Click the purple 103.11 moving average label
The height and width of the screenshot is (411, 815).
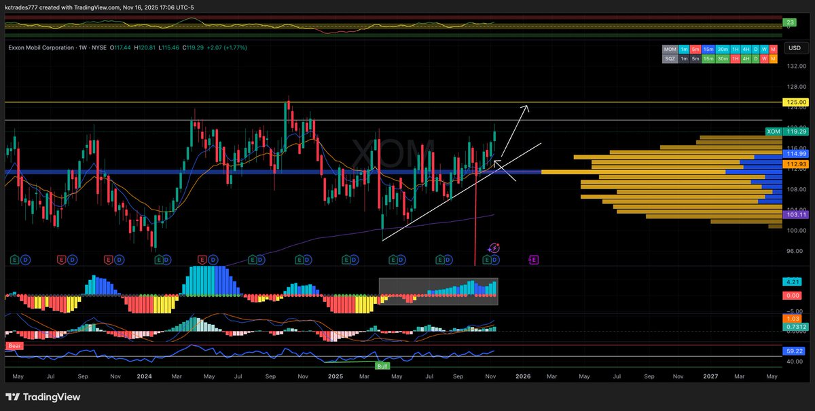pos(795,214)
